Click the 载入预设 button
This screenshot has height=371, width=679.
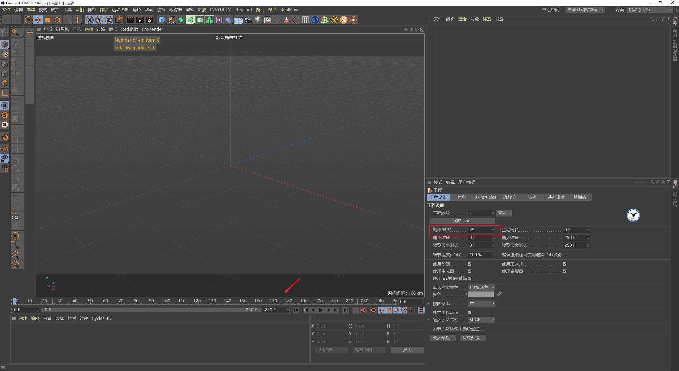442,338
